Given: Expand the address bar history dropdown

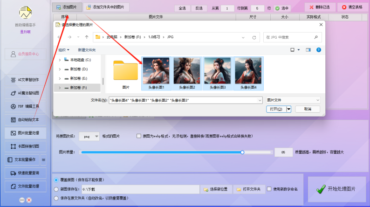Looking at the screenshot, I should [243, 37].
